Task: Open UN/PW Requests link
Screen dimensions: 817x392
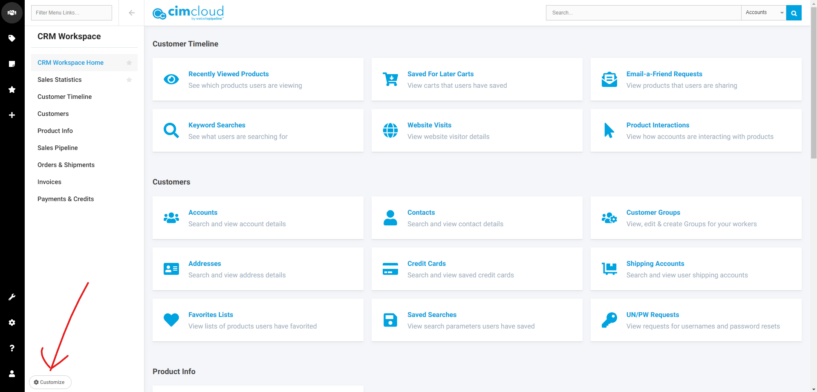Action: tap(652, 315)
